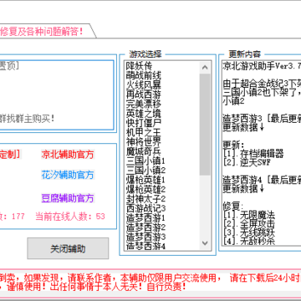Click the 当前在线人数: 53 label
The image size is (301, 301).
[70, 217]
